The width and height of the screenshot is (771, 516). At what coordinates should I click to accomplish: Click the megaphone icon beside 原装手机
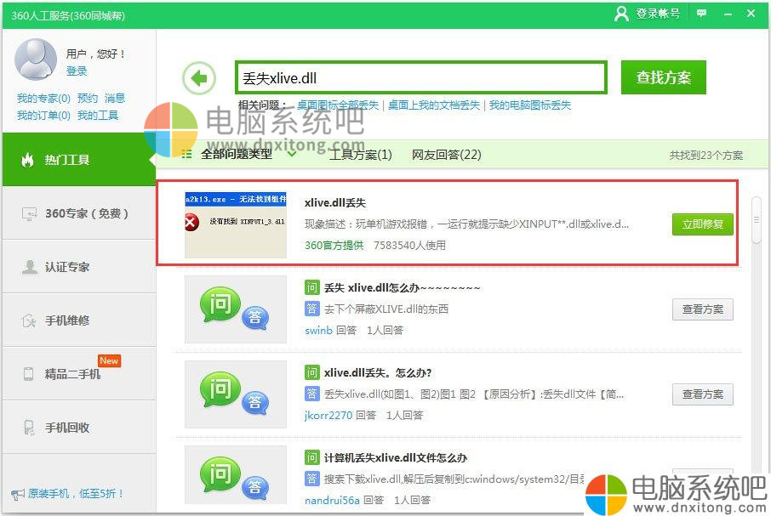pos(18,494)
